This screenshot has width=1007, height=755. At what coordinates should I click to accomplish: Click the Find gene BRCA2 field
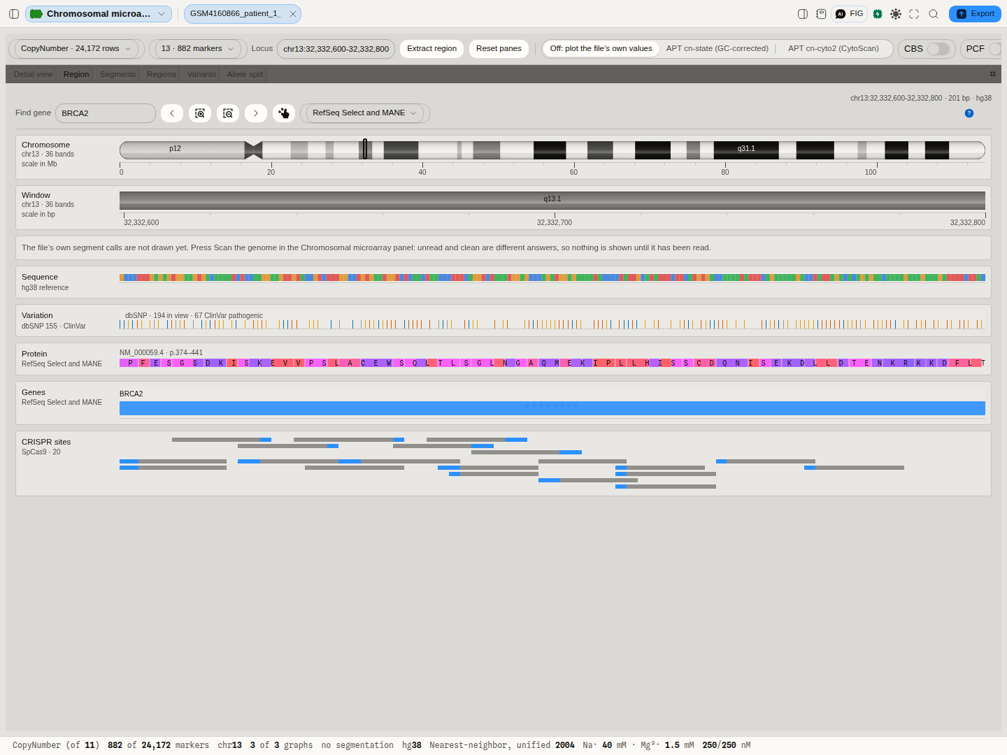click(x=106, y=113)
